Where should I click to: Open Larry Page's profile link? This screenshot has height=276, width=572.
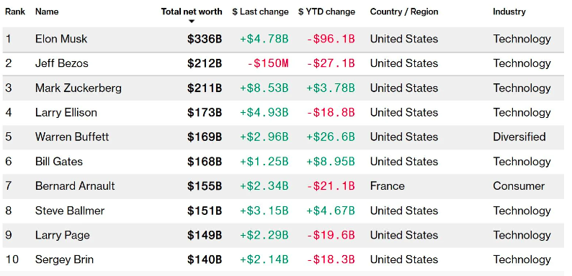click(63, 235)
